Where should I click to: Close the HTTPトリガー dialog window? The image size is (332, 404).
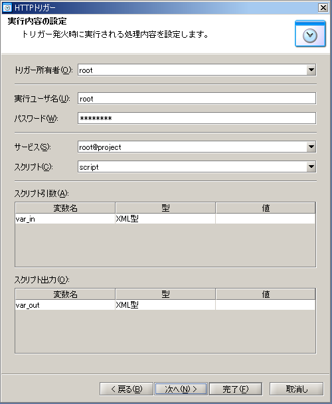[323, 8]
